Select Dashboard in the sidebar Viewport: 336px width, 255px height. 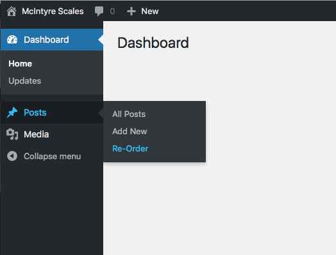52,40
